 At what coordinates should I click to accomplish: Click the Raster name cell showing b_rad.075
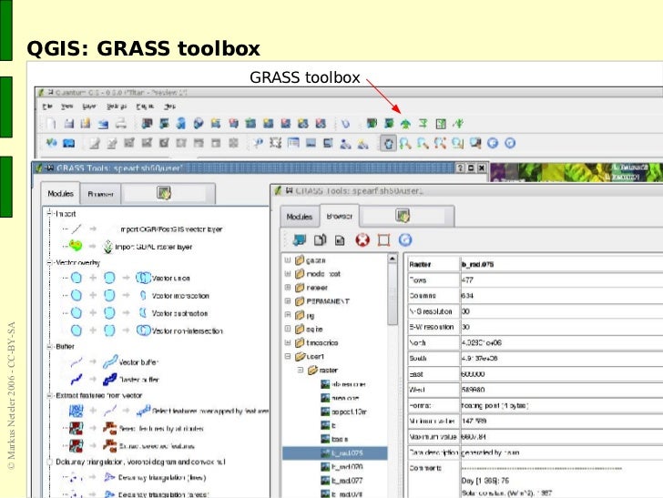pos(562,264)
